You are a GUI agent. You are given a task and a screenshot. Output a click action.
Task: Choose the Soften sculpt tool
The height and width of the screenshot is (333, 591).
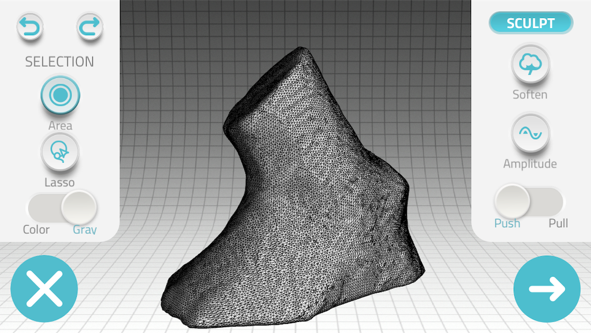530,64
